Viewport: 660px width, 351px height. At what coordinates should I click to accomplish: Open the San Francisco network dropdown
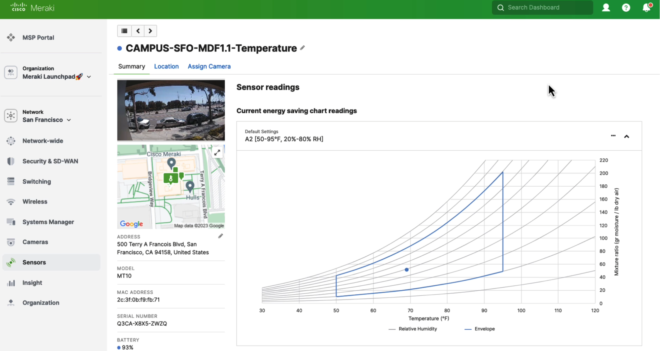(69, 120)
